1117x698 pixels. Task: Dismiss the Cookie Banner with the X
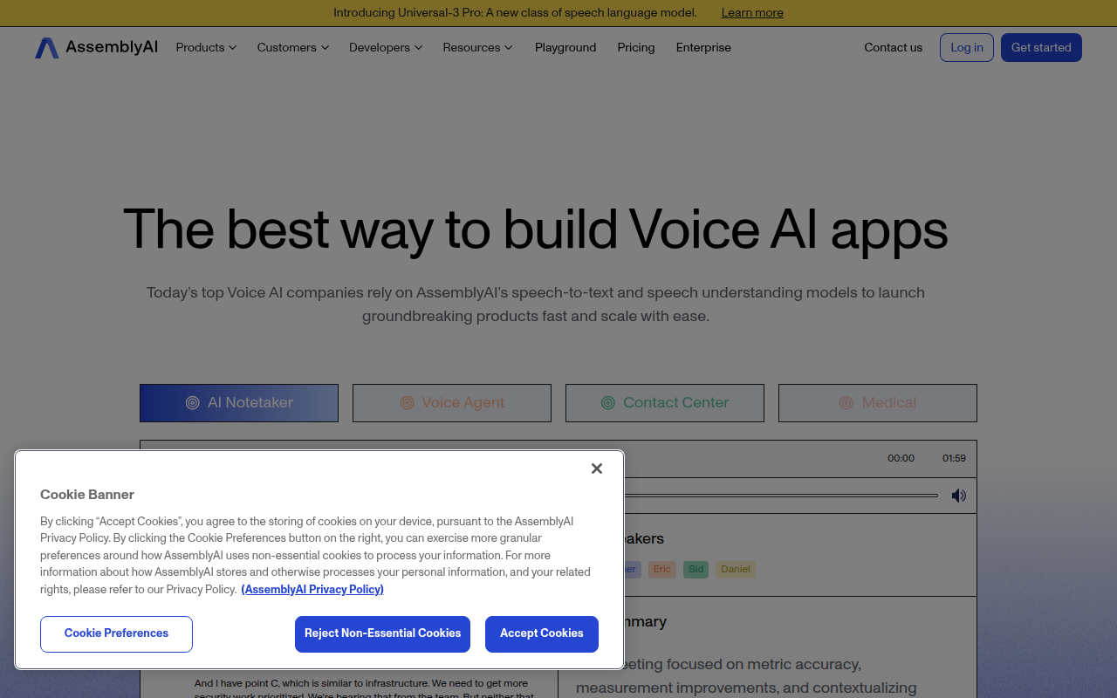[x=597, y=469]
